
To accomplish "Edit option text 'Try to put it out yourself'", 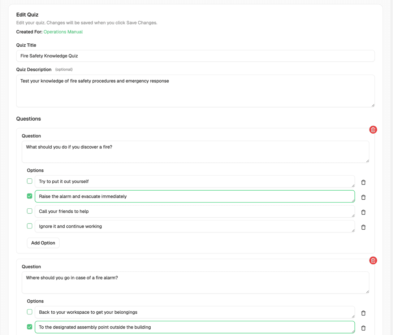I will click(x=195, y=182).
